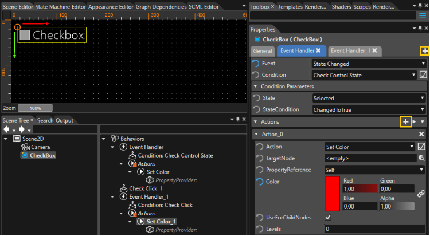Switch to the Appearance Editor tab
Viewport: 430px width, 236px height.
tap(111, 6)
